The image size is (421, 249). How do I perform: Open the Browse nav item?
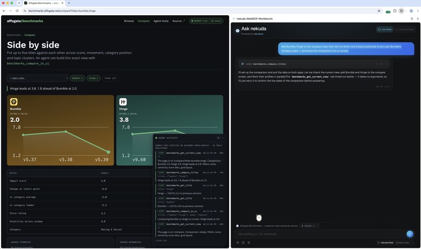(129, 21)
